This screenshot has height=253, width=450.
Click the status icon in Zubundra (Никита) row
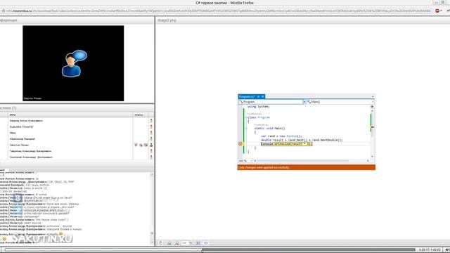[151, 126]
